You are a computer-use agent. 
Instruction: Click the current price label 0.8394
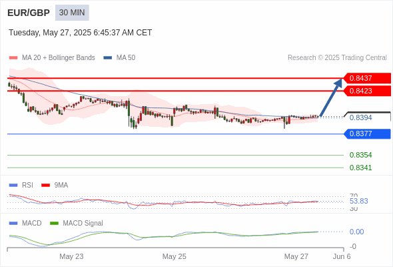[x=360, y=117]
